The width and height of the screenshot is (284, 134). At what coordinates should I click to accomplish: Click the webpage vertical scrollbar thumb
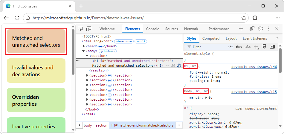click(x=73, y=52)
